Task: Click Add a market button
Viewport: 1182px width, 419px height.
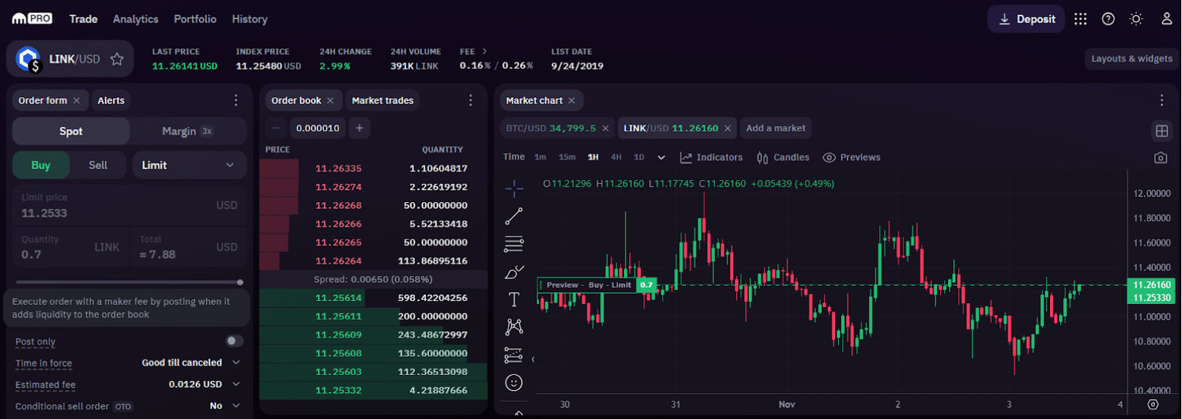Action: pos(776,128)
